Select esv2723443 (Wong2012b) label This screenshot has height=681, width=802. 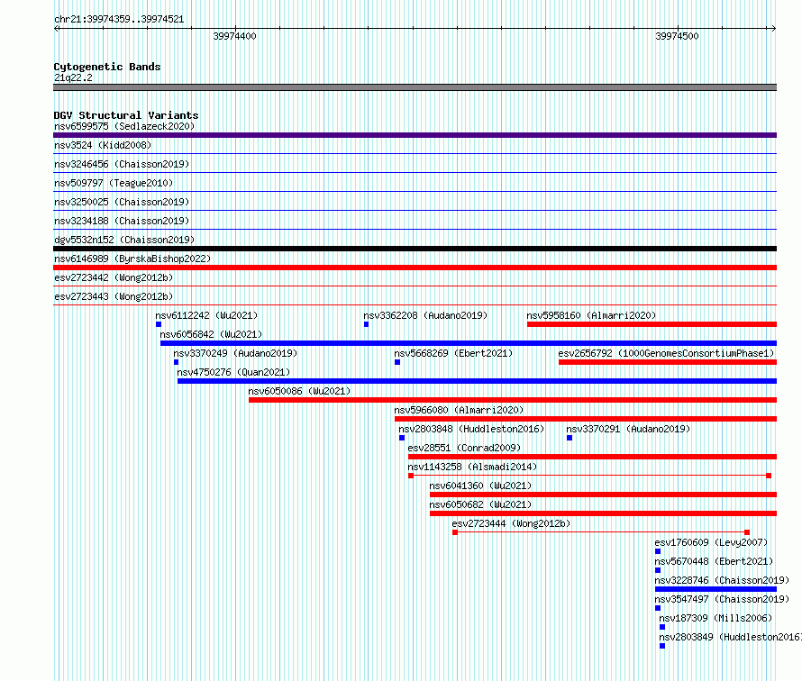(x=114, y=296)
